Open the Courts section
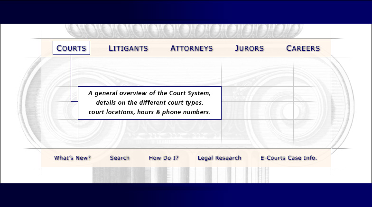This screenshot has width=372, height=207. 71,48
